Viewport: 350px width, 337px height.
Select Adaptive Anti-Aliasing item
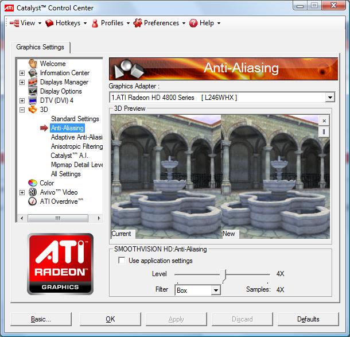[x=76, y=137]
